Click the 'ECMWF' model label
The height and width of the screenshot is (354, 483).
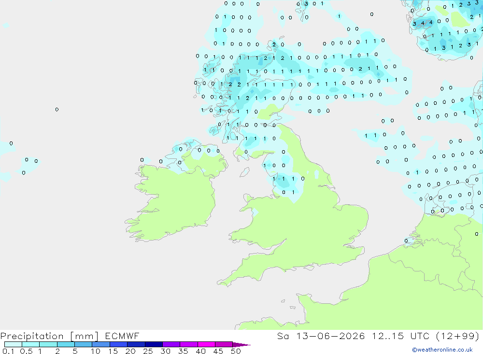(x=122, y=336)
